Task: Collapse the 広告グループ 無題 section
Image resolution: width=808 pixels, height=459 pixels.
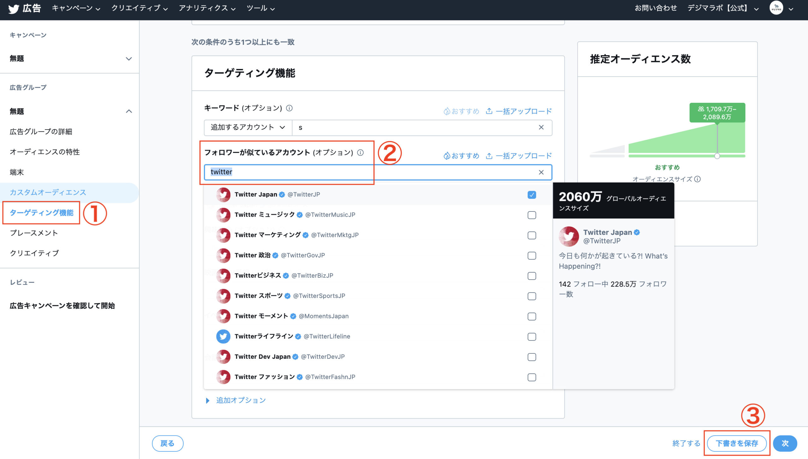Action: 129,111
